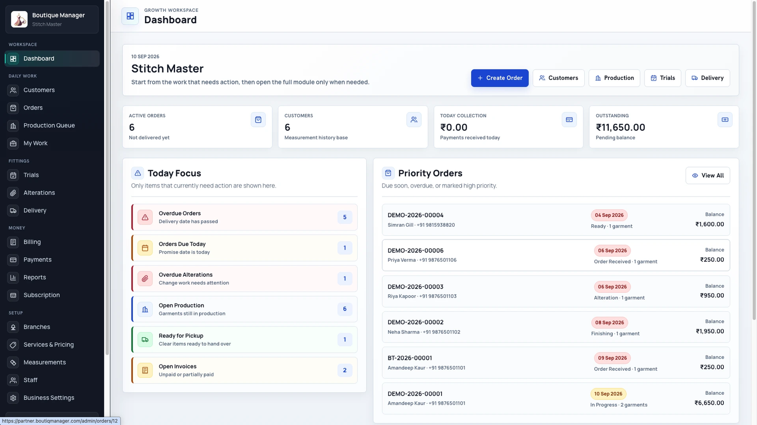
Task: Click the Reports chart icon
Action: point(13,278)
